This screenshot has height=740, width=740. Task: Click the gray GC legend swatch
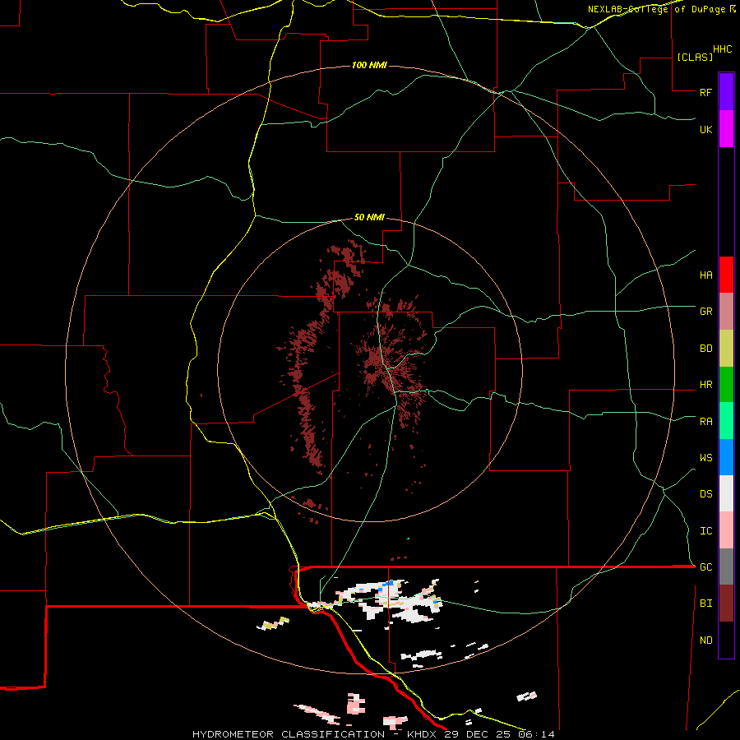pyautogui.click(x=726, y=567)
